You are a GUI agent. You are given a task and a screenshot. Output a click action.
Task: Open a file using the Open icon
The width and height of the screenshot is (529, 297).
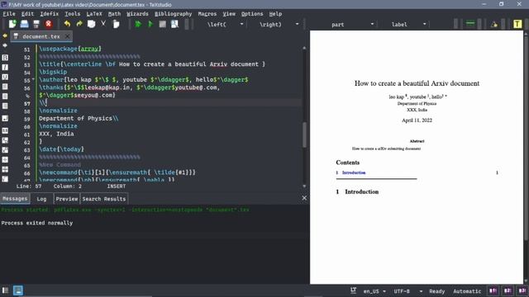[24, 24]
